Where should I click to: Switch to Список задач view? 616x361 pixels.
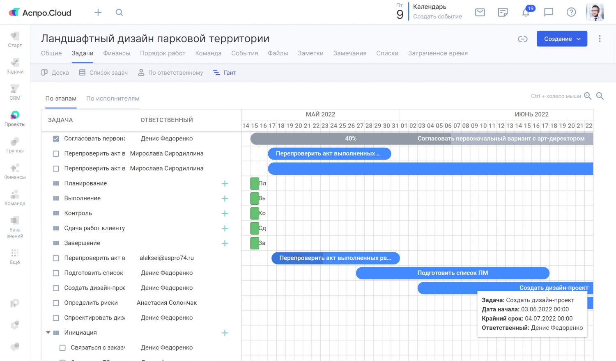coord(103,73)
